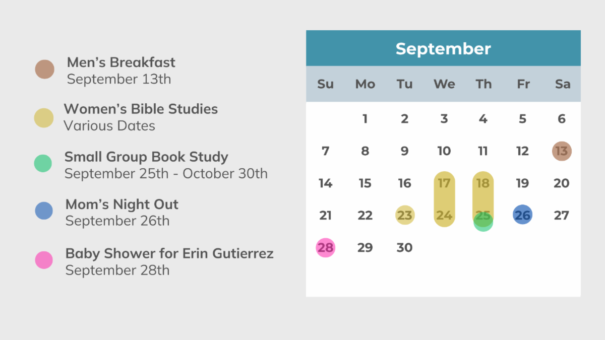
Task: Select the Mom's Night Out event title
Action: click(122, 205)
